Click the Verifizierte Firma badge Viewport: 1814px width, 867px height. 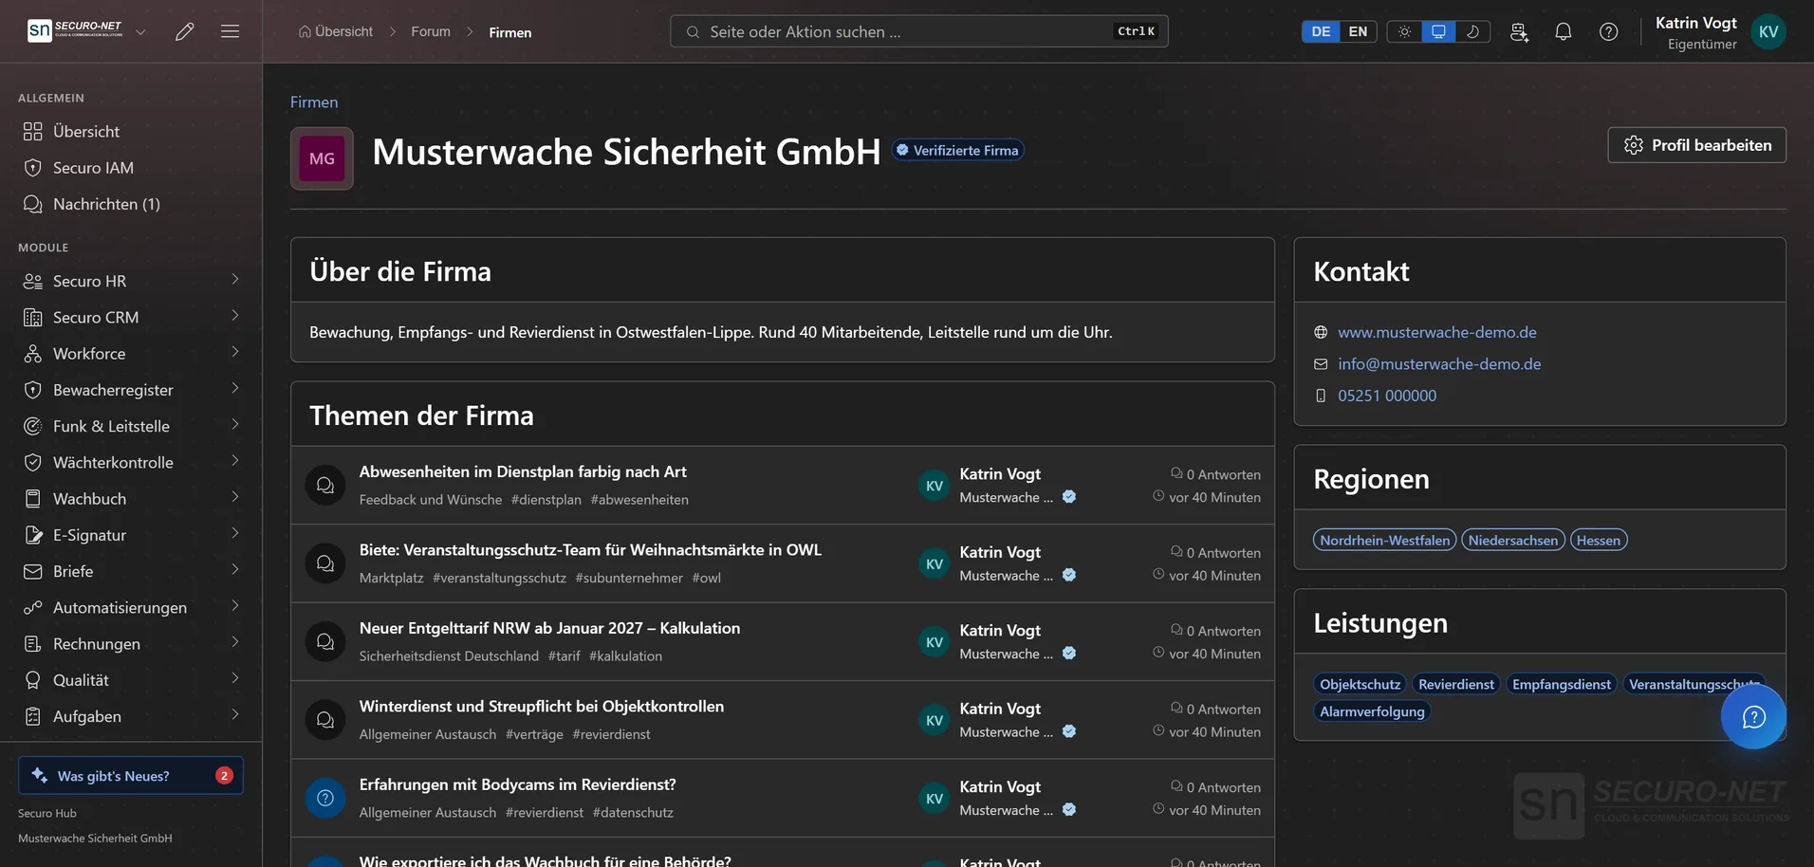coord(957,150)
